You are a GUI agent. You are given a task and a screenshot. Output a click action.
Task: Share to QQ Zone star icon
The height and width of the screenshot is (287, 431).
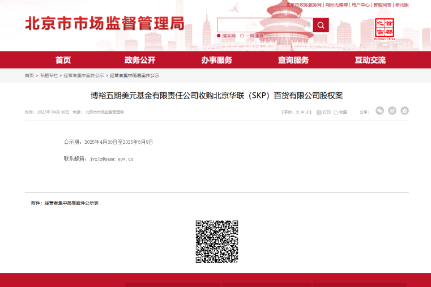[404, 111]
